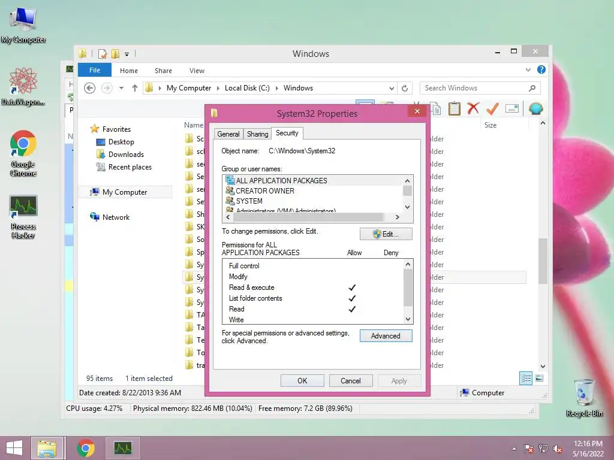Image resolution: width=614 pixels, height=460 pixels.
Task: Open the address bar history dropdown
Action: (391, 89)
